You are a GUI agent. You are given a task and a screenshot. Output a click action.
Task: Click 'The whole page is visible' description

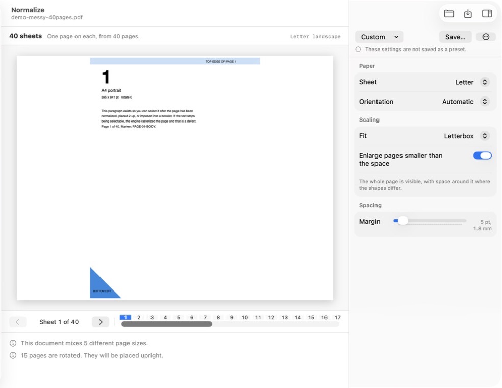424,185
